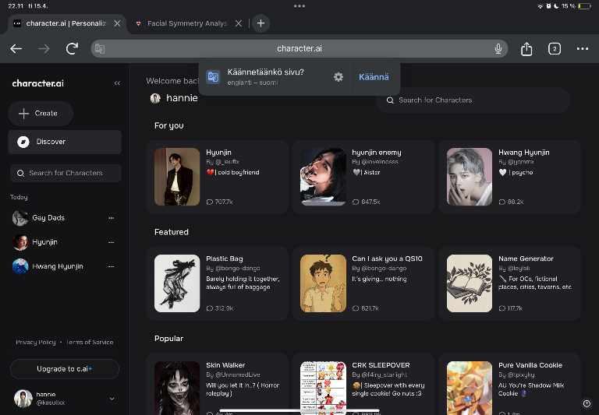
Task: Click the sidebar Search for Characters field
Action: pos(66,173)
